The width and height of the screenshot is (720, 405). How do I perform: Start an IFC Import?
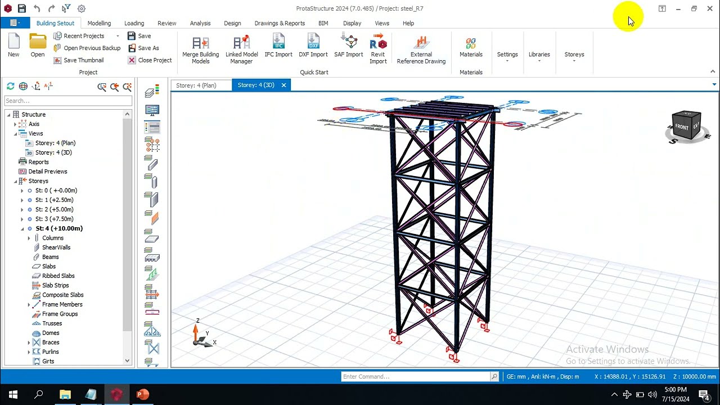click(x=278, y=46)
